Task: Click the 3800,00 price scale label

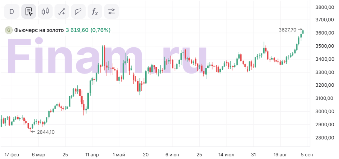Action: coord(324,7)
